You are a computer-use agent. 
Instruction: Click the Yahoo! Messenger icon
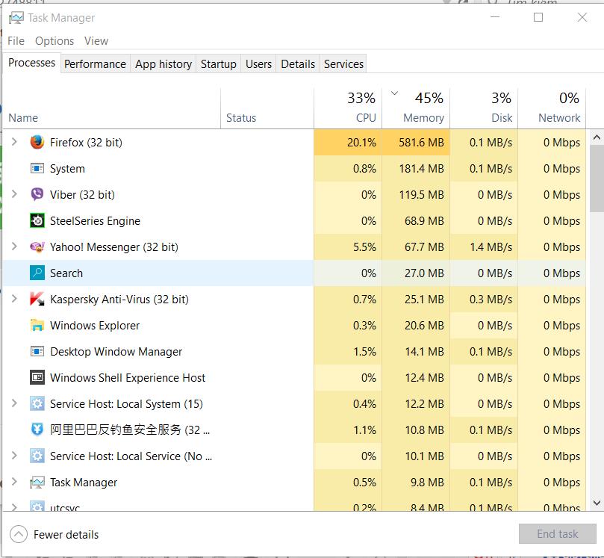(37, 247)
